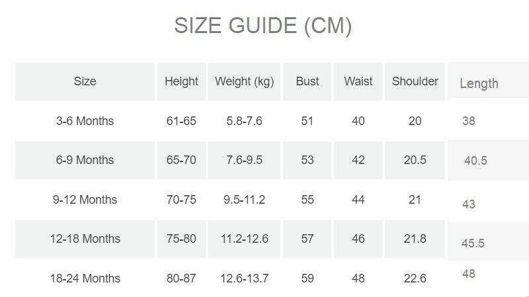Select the Shoulder column header
The image size is (529, 297).
[415, 81]
